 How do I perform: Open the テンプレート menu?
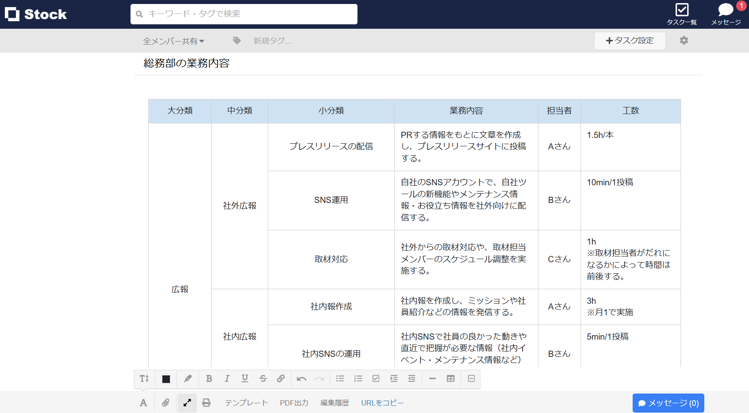coord(246,403)
